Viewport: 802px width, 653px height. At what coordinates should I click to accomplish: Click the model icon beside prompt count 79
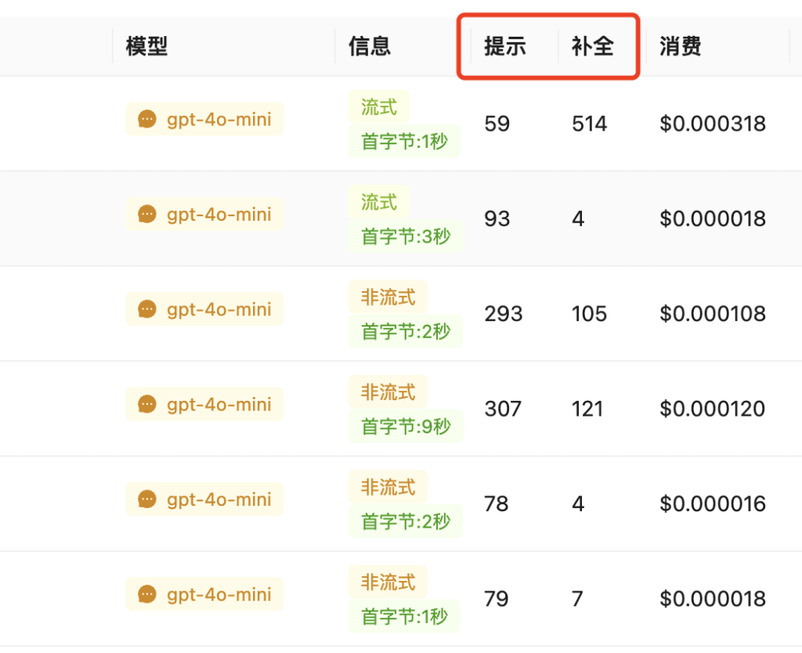coord(146,594)
